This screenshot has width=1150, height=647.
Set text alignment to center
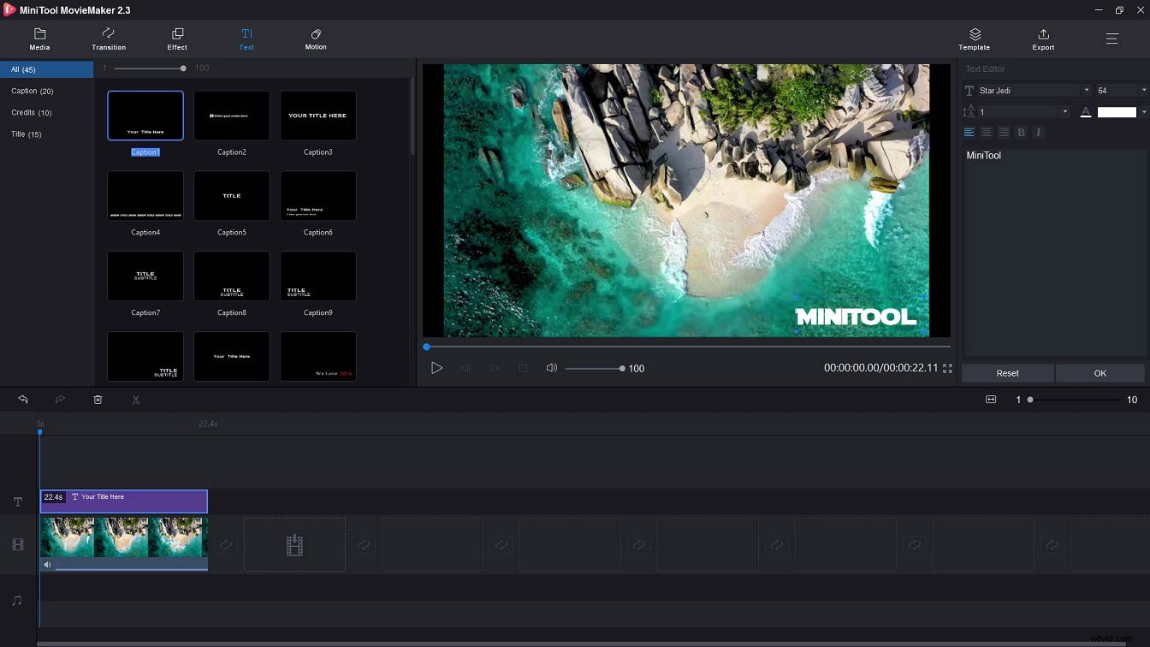coord(986,132)
